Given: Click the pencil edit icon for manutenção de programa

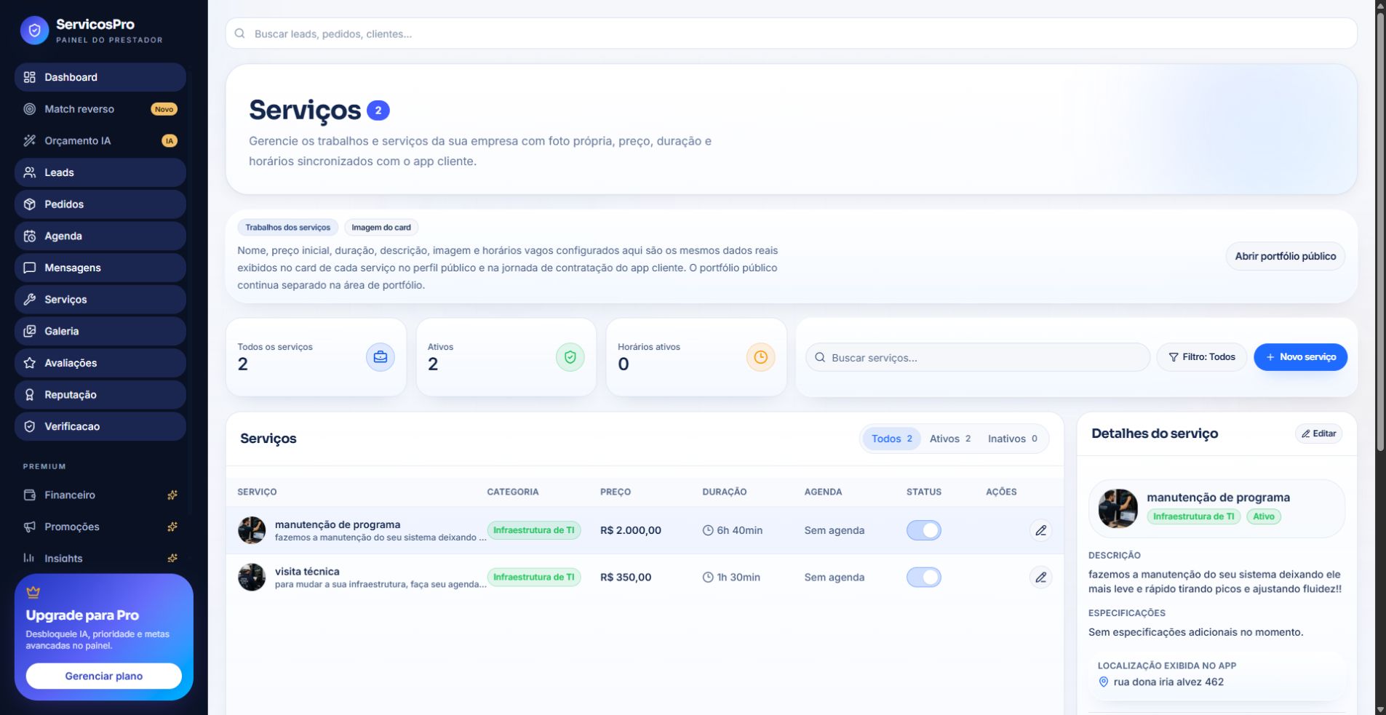Looking at the screenshot, I should [x=1041, y=530].
